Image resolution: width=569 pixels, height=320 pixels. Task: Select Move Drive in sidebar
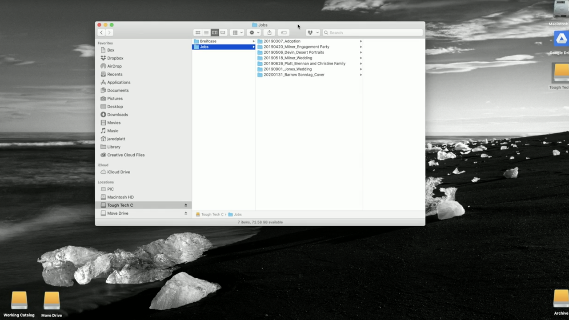coord(117,213)
